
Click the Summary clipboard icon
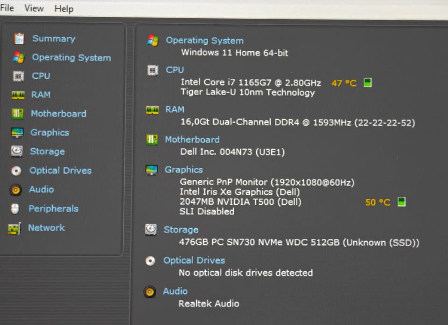19,39
